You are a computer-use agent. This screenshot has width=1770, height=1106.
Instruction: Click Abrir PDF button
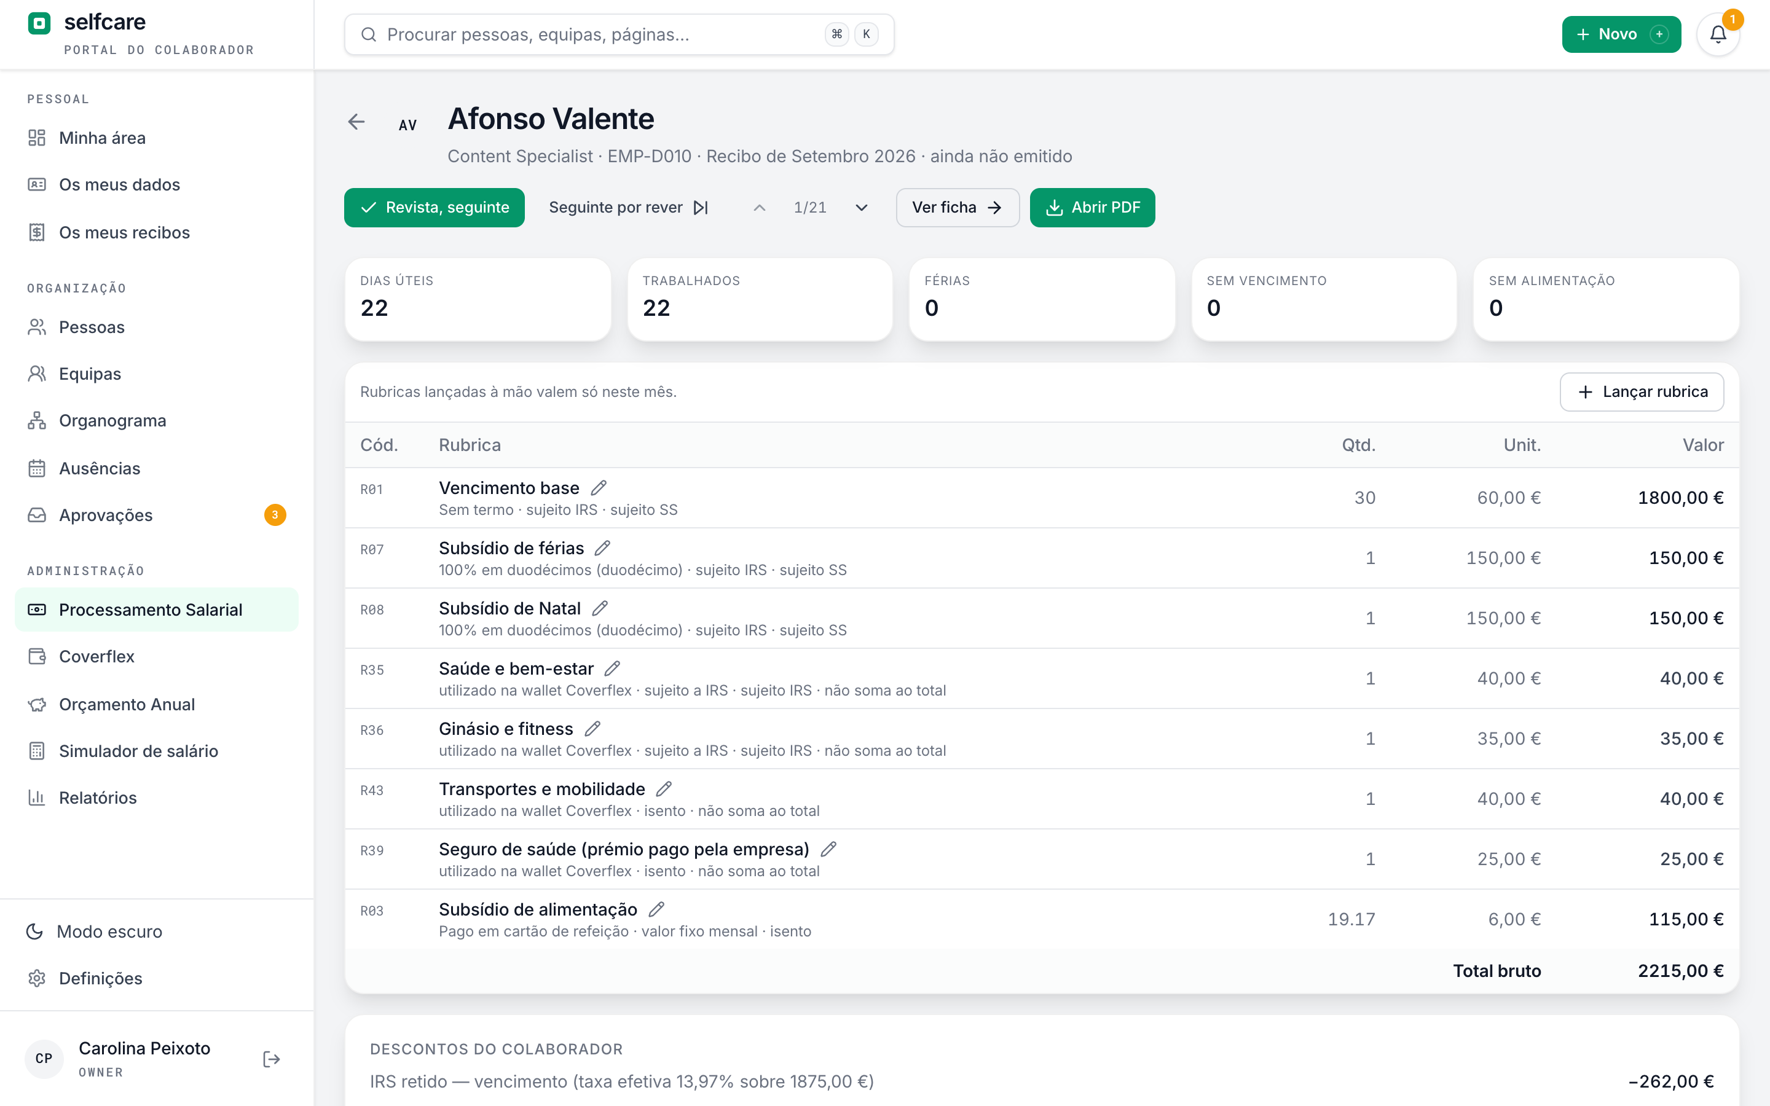point(1093,208)
